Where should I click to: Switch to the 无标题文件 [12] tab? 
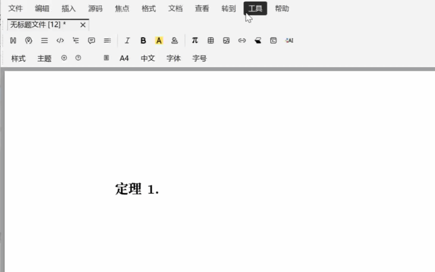click(38, 25)
